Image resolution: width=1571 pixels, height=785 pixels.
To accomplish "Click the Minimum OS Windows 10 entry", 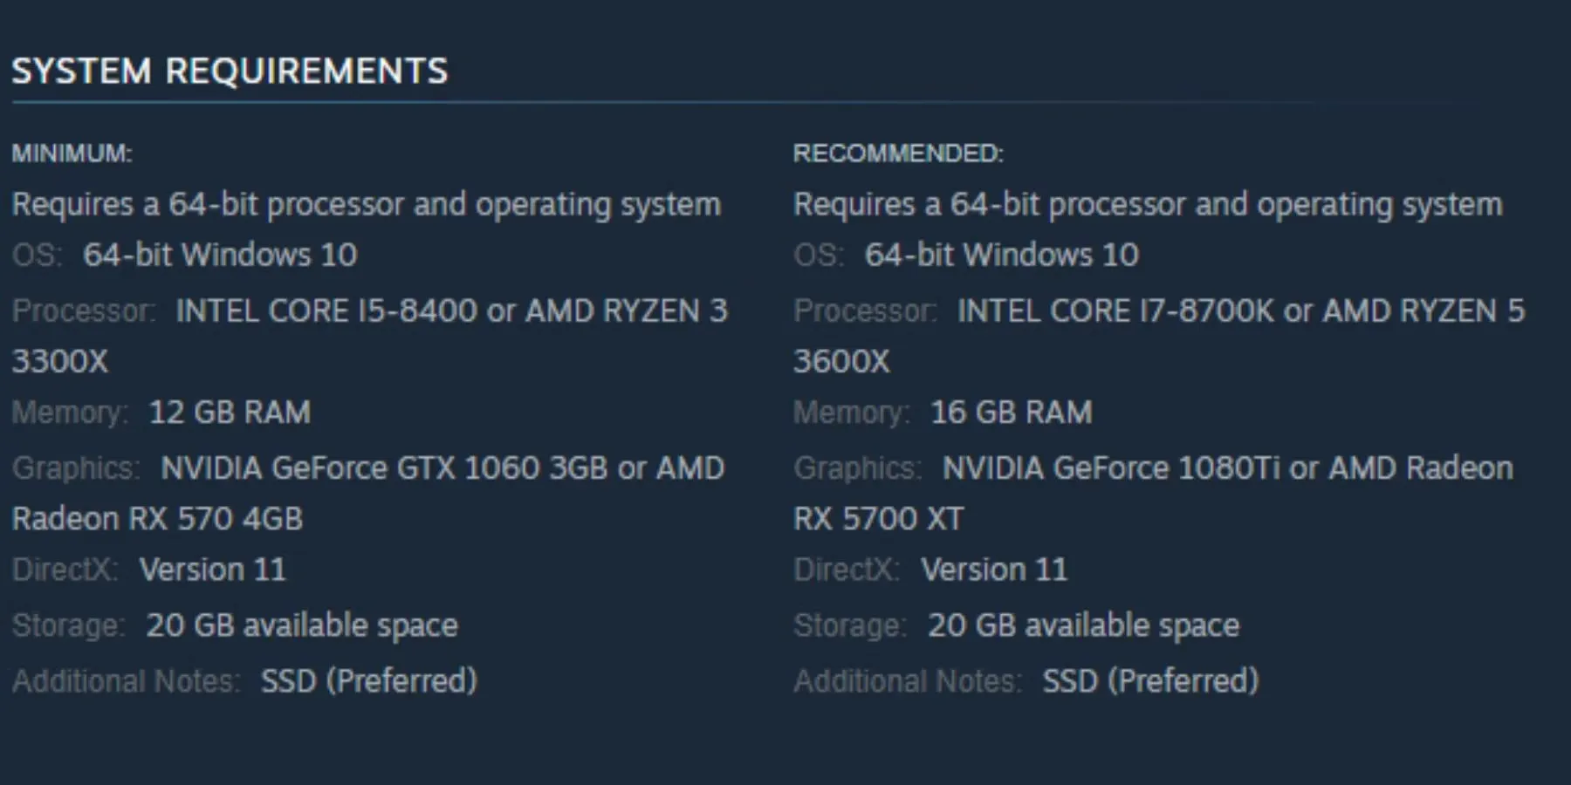I will 219,255.
